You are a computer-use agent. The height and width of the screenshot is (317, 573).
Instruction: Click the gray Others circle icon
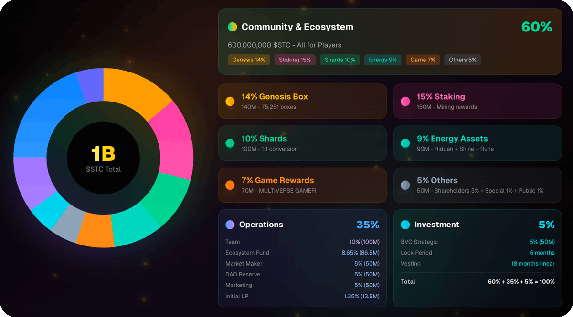pyautogui.click(x=405, y=185)
